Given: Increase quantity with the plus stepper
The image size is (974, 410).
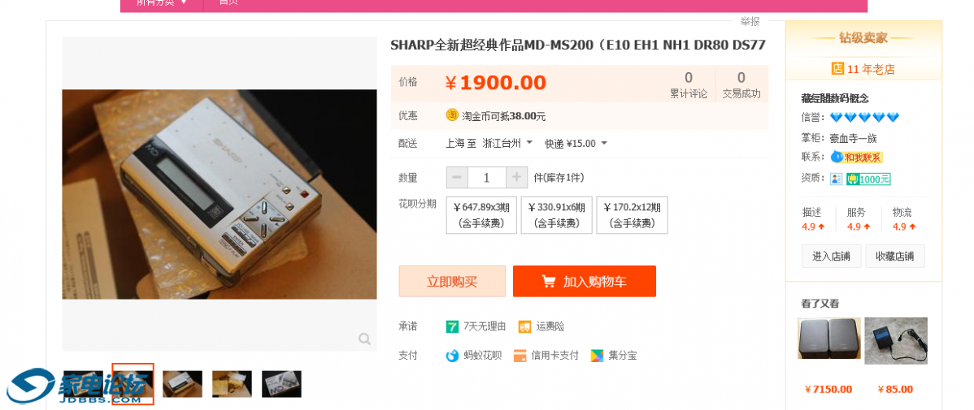Looking at the screenshot, I should coord(516,178).
